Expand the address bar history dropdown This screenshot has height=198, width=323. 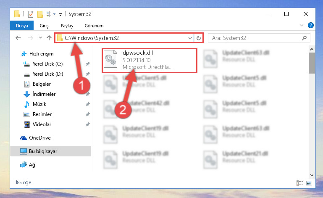click(190, 38)
